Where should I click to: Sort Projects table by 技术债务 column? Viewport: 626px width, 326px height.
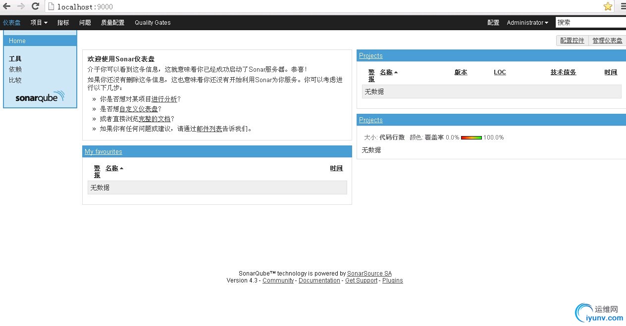point(563,72)
